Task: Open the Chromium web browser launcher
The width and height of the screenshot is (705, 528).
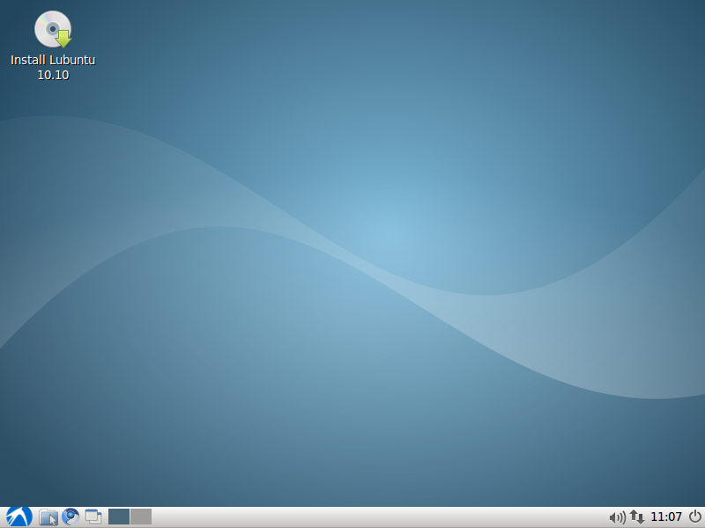Action: (x=70, y=517)
